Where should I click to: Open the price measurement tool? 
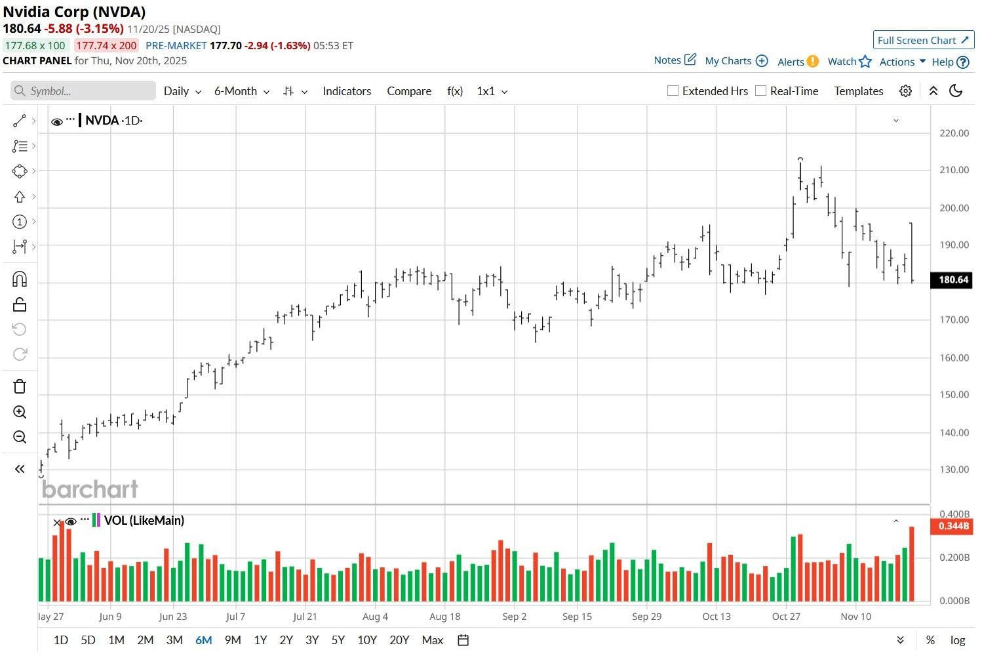click(20, 247)
